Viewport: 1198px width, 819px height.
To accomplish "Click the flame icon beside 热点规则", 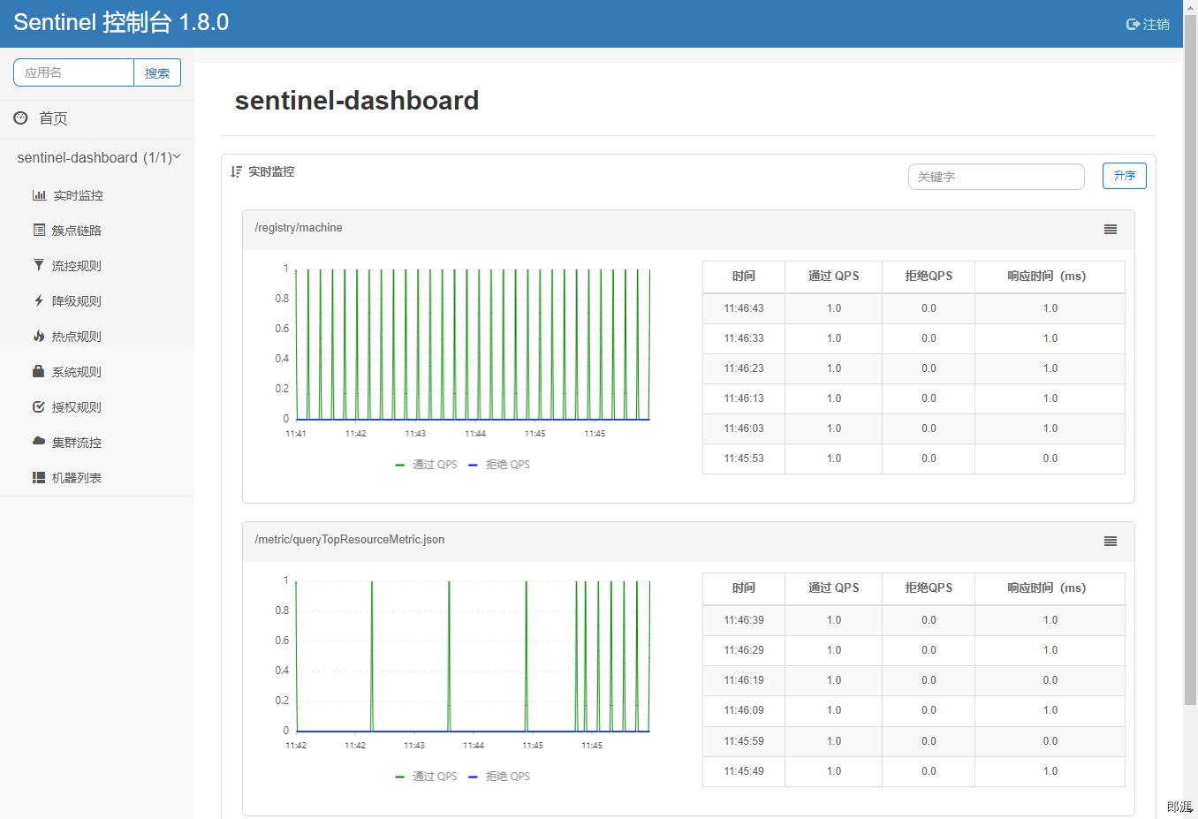I will [x=39, y=336].
